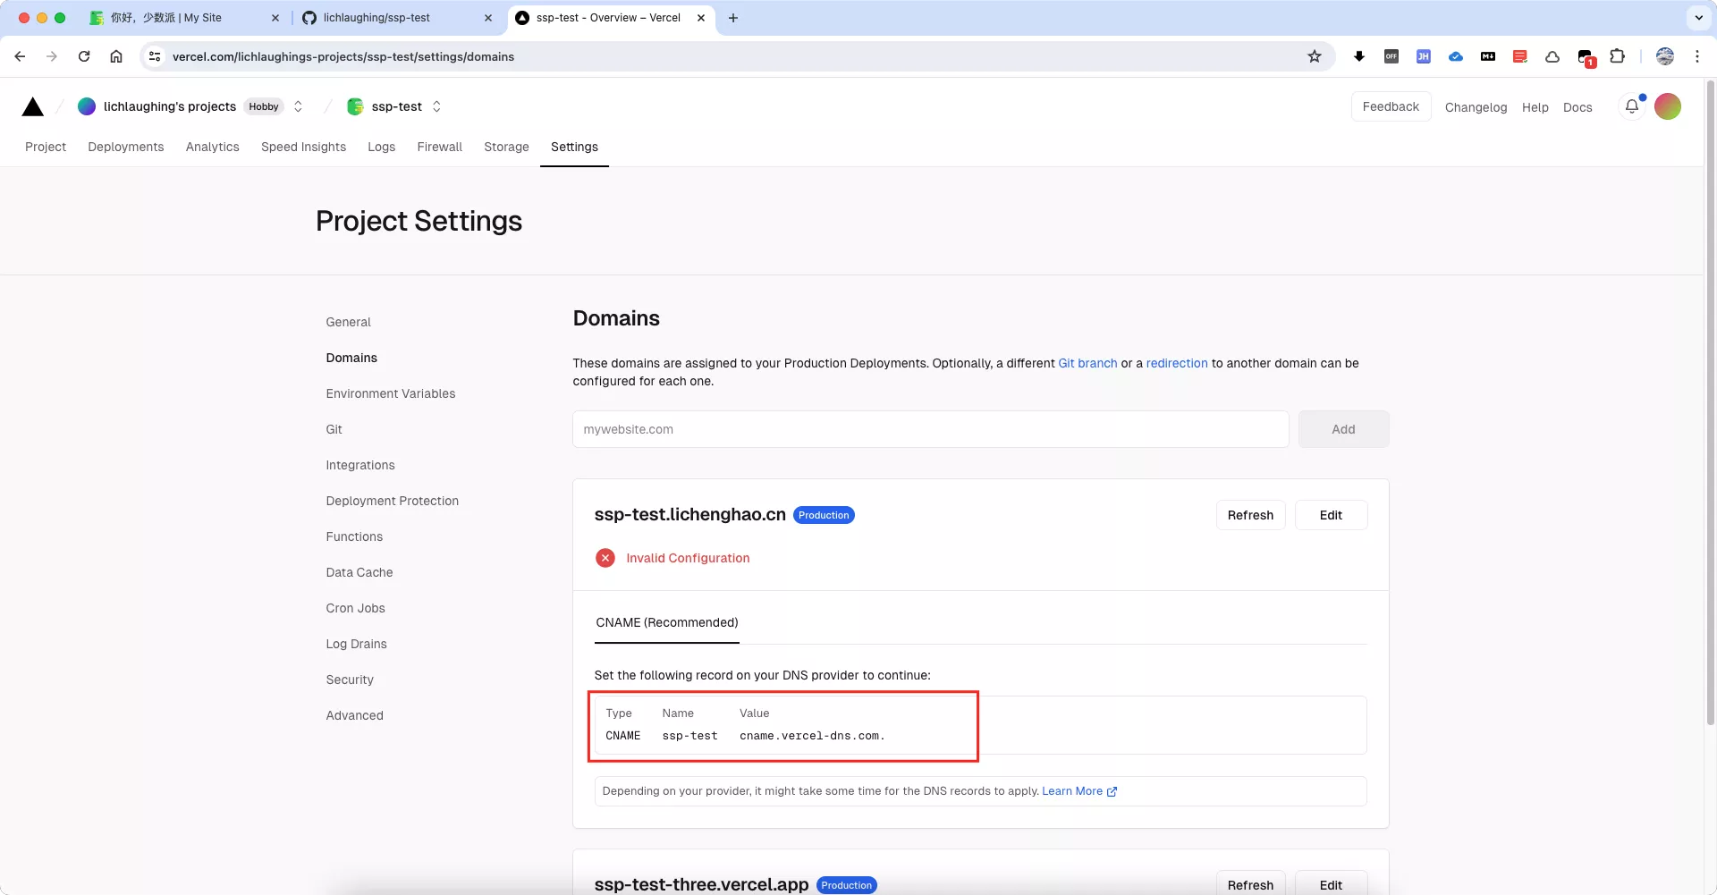The width and height of the screenshot is (1717, 895).
Task: Open the browser extensions puzzle icon
Action: coord(1617,56)
